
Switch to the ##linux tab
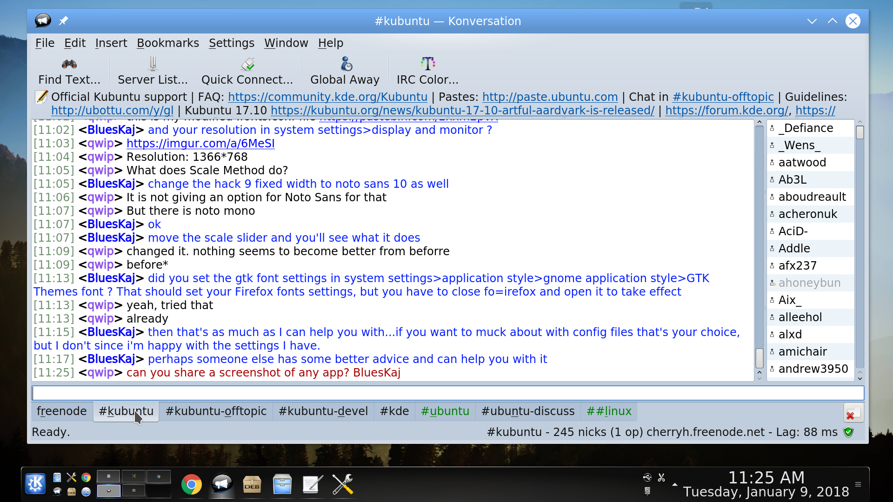(x=609, y=411)
